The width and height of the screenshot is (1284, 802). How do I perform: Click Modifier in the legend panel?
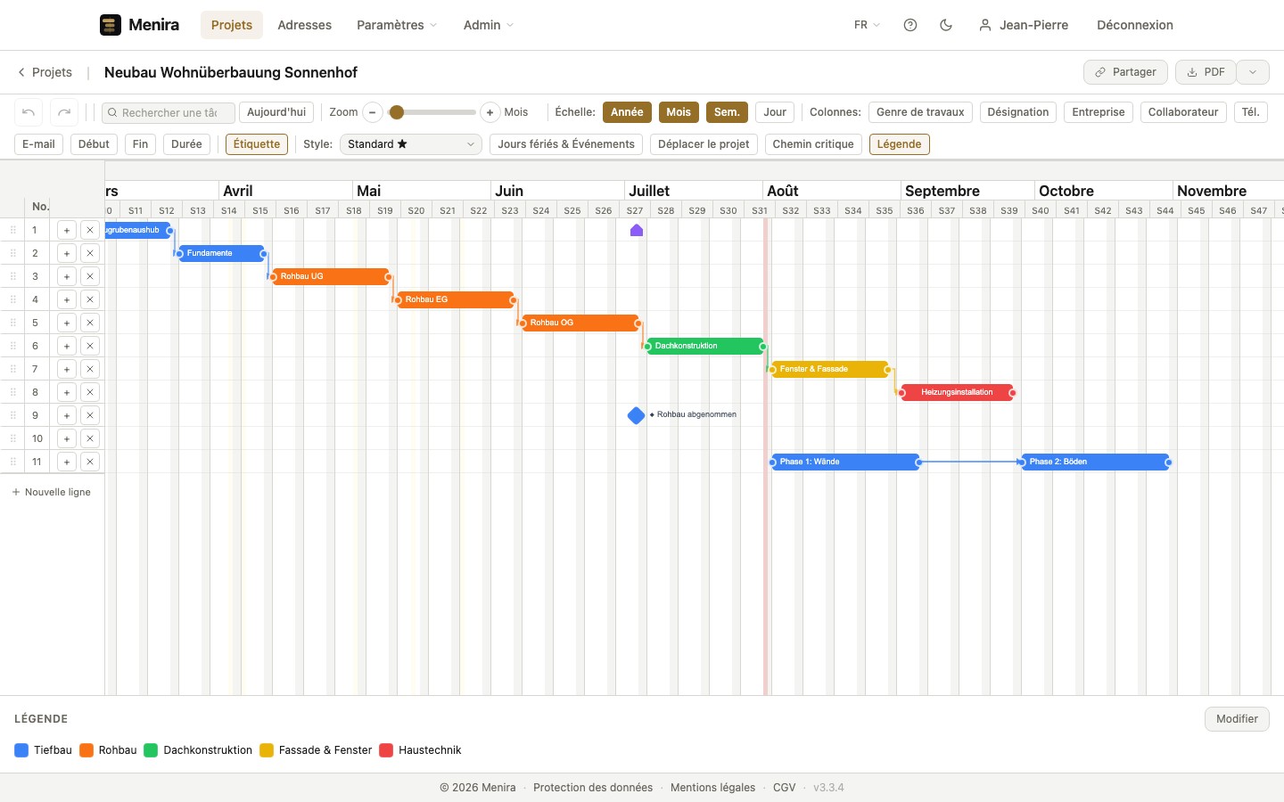[x=1237, y=719]
